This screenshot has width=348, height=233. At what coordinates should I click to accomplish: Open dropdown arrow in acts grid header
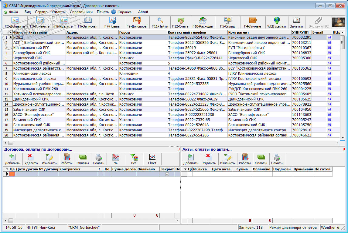point(185,169)
